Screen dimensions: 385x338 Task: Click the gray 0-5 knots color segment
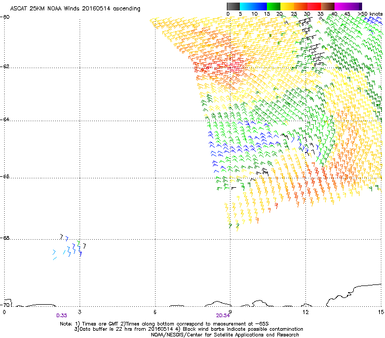pos(233,6)
